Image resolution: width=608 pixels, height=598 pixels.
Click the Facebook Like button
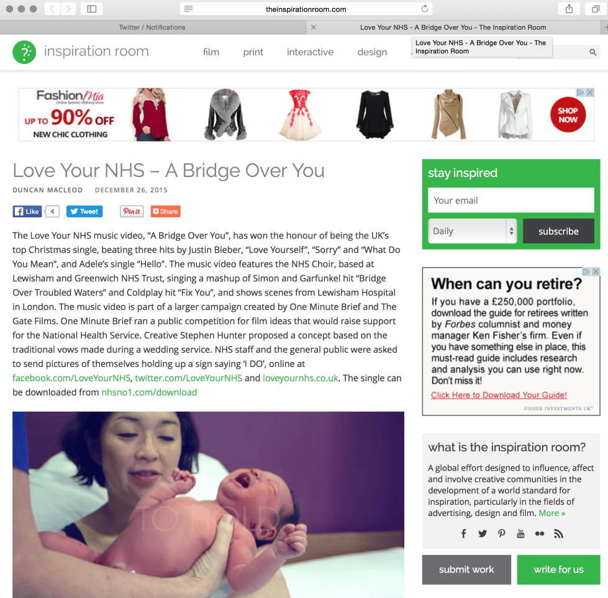[x=27, y=211]
